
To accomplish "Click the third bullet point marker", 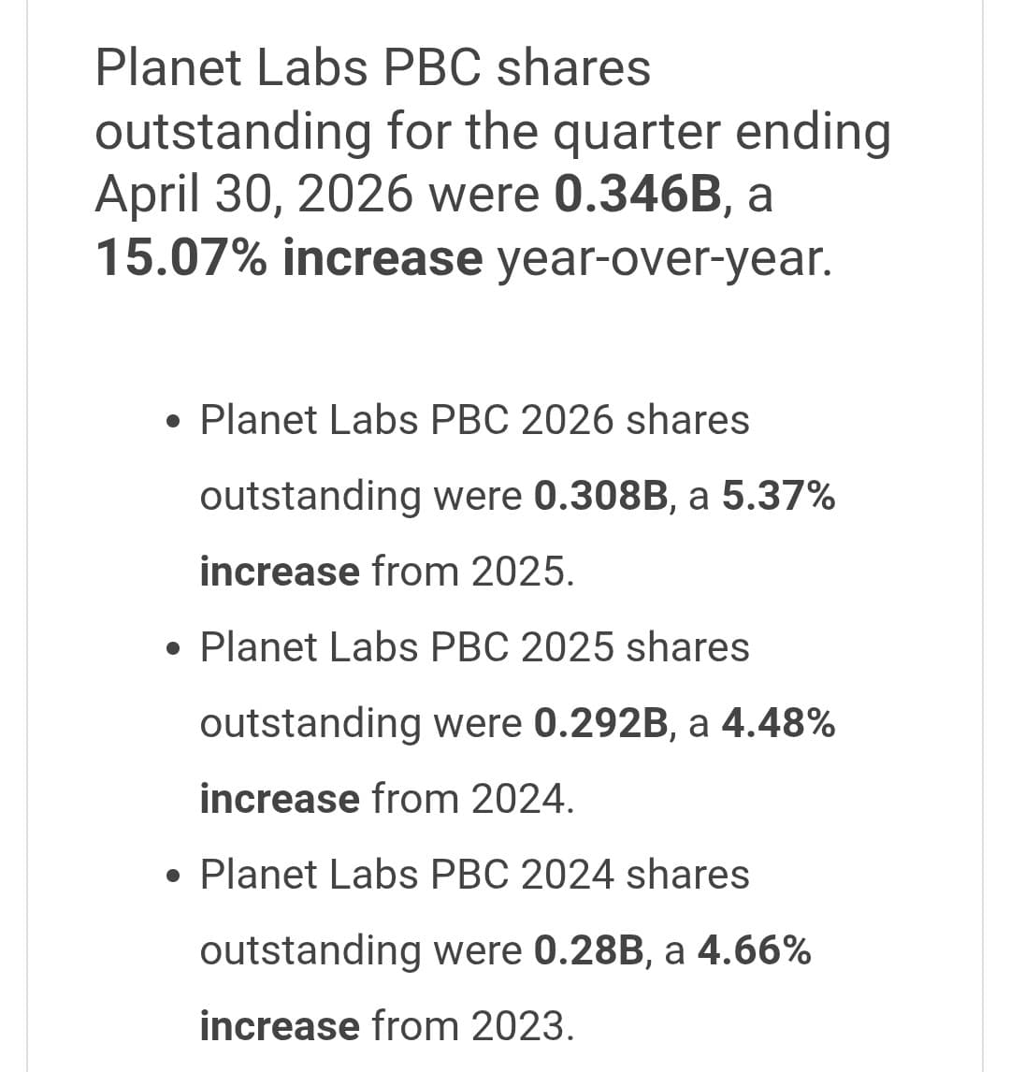I will click(x=174, y=876).
